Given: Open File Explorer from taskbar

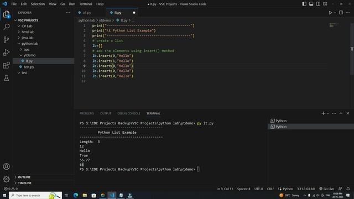Looking at the screenshot, I should 85,195.
